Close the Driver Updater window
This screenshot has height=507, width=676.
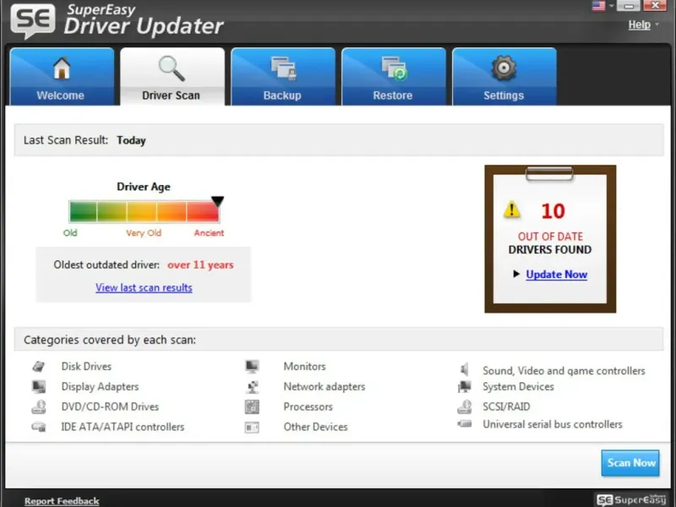pos(655,6)
